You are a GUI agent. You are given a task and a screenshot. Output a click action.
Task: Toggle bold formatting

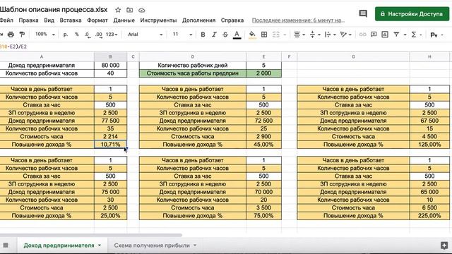point(203,35)
